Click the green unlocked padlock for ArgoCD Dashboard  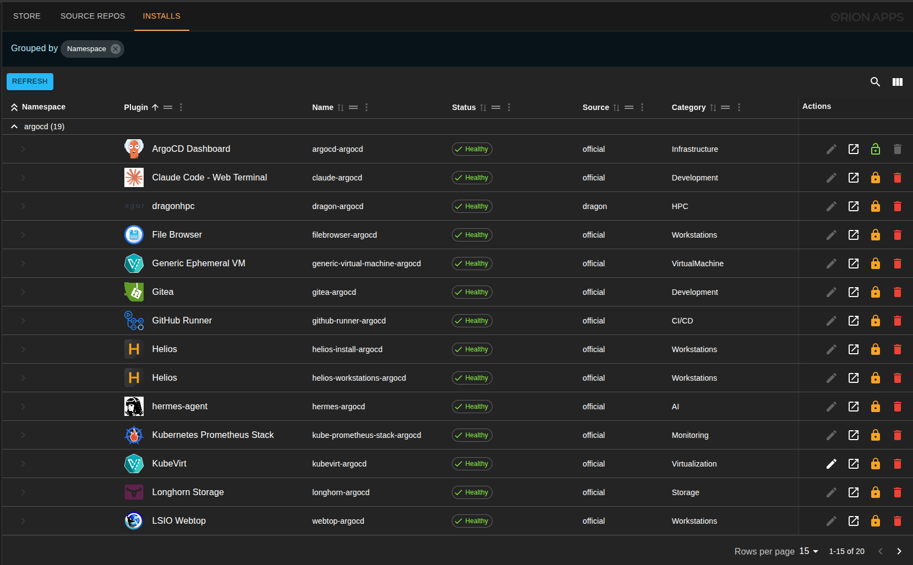876,149
